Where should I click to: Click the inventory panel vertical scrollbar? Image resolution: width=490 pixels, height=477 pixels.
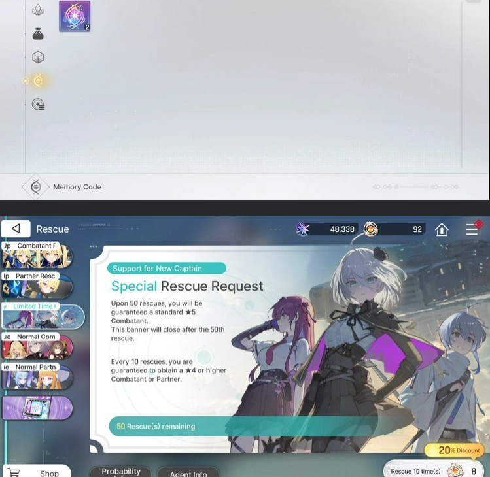point(462,84)
